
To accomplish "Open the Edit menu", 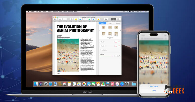I will [40, 11].
